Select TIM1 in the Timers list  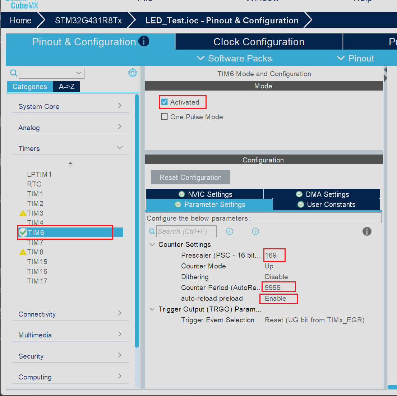[35, 194]
